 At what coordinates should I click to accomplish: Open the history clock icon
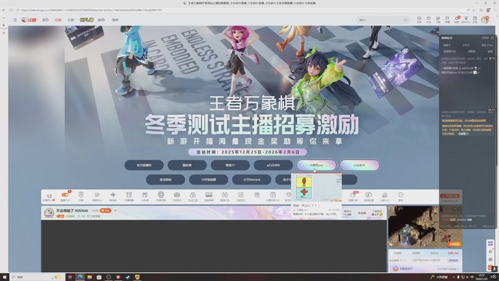click(419, 20)
